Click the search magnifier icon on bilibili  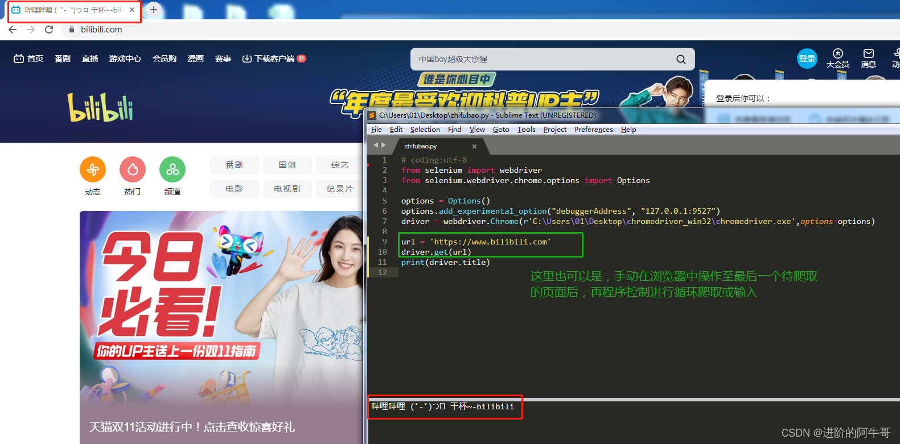pyautogui.click(x=681, y=59)
